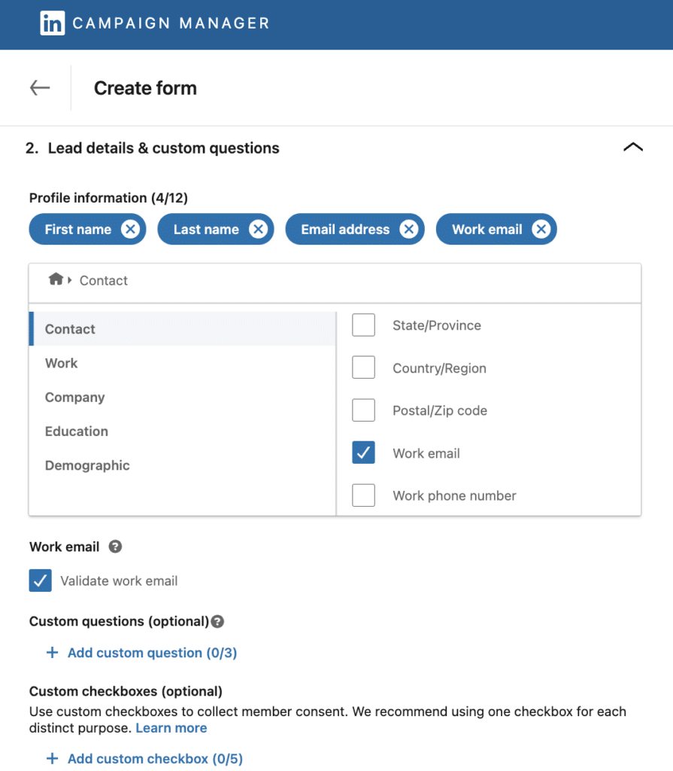The image size is (673, 771).
Task: Open the Work email help tooltip icon
Action: point(114,547)
